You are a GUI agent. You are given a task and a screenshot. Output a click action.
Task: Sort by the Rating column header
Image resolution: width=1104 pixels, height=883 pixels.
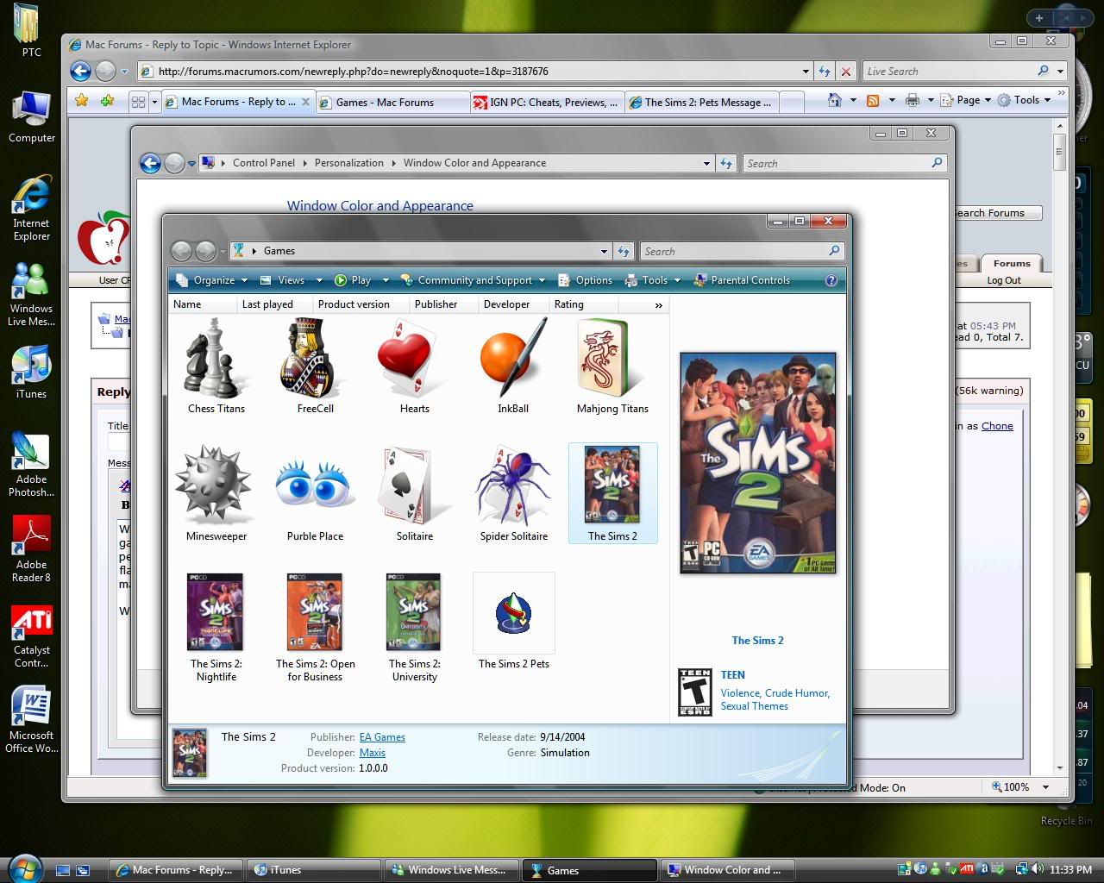pyautogui.click(x=583, y=304)
